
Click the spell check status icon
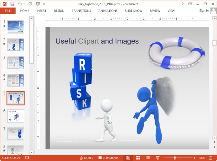pos(27,158)
